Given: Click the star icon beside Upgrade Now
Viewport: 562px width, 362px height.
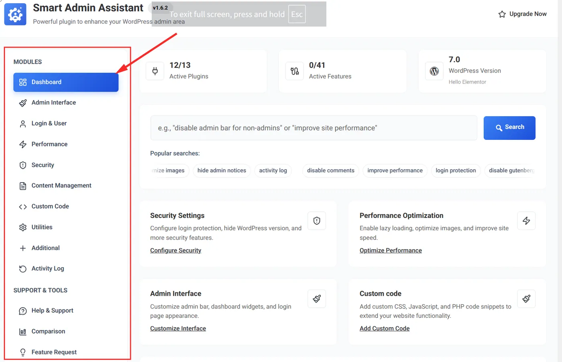Looking at the screenshot, I should [x=502, y=14].
